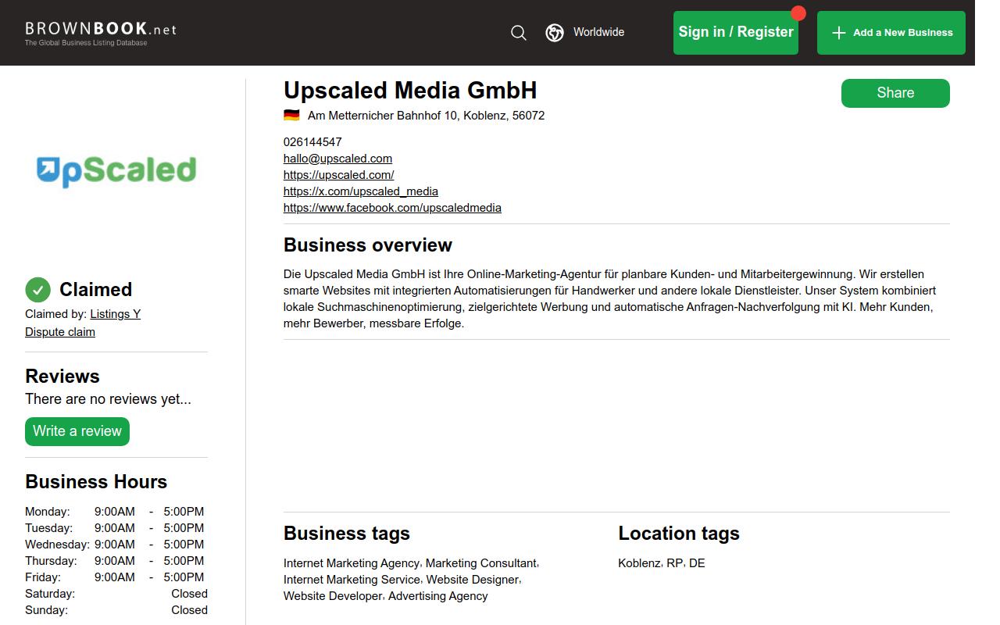
Task: Open the Listings Y claimer profile
Action: pos(115,314)
